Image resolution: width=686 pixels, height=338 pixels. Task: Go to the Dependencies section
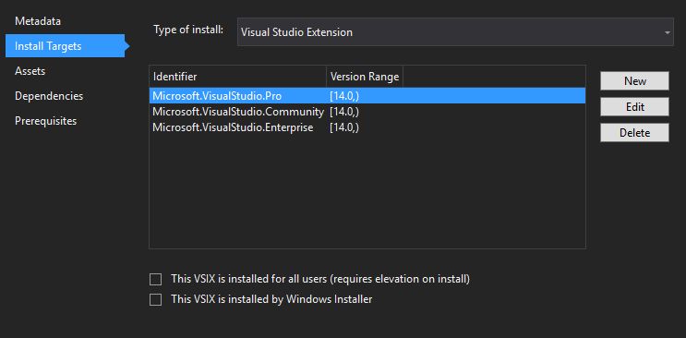coord(49,96)
